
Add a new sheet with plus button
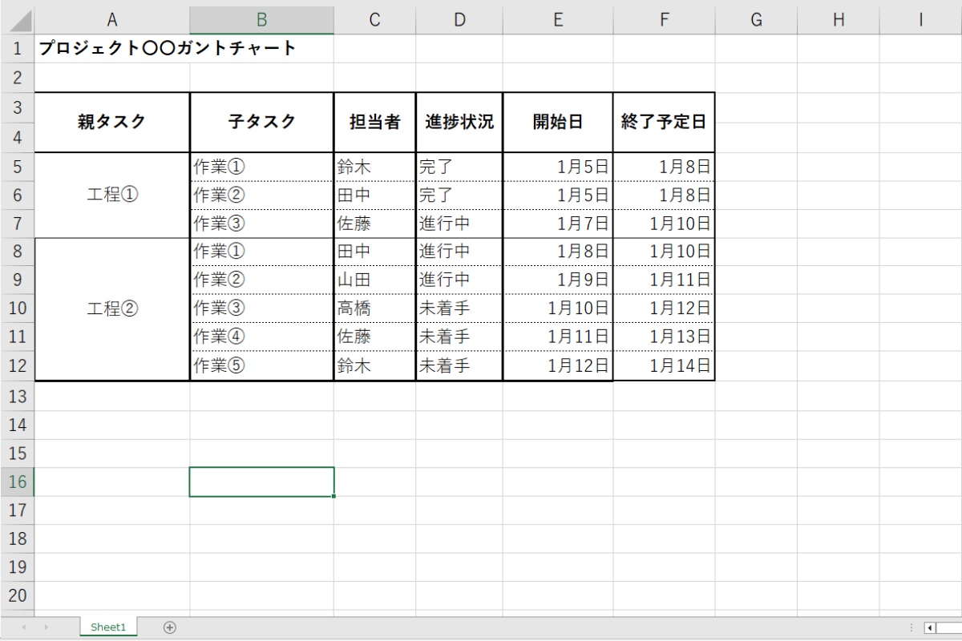click(169, 627)
